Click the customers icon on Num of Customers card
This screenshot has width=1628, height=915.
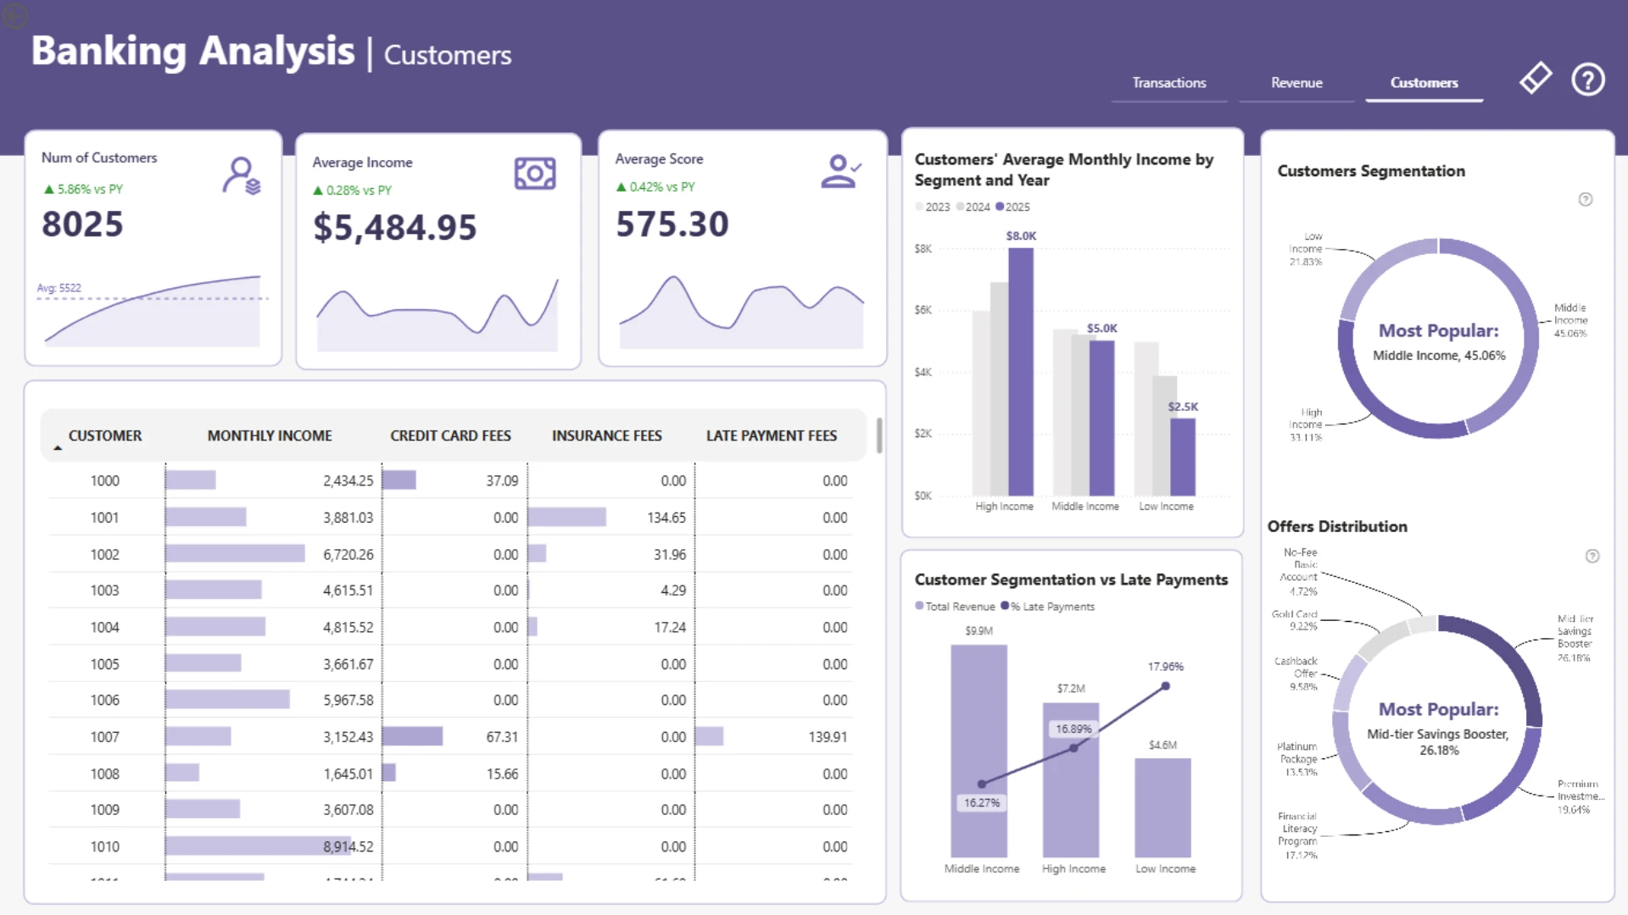click(242, 175)
